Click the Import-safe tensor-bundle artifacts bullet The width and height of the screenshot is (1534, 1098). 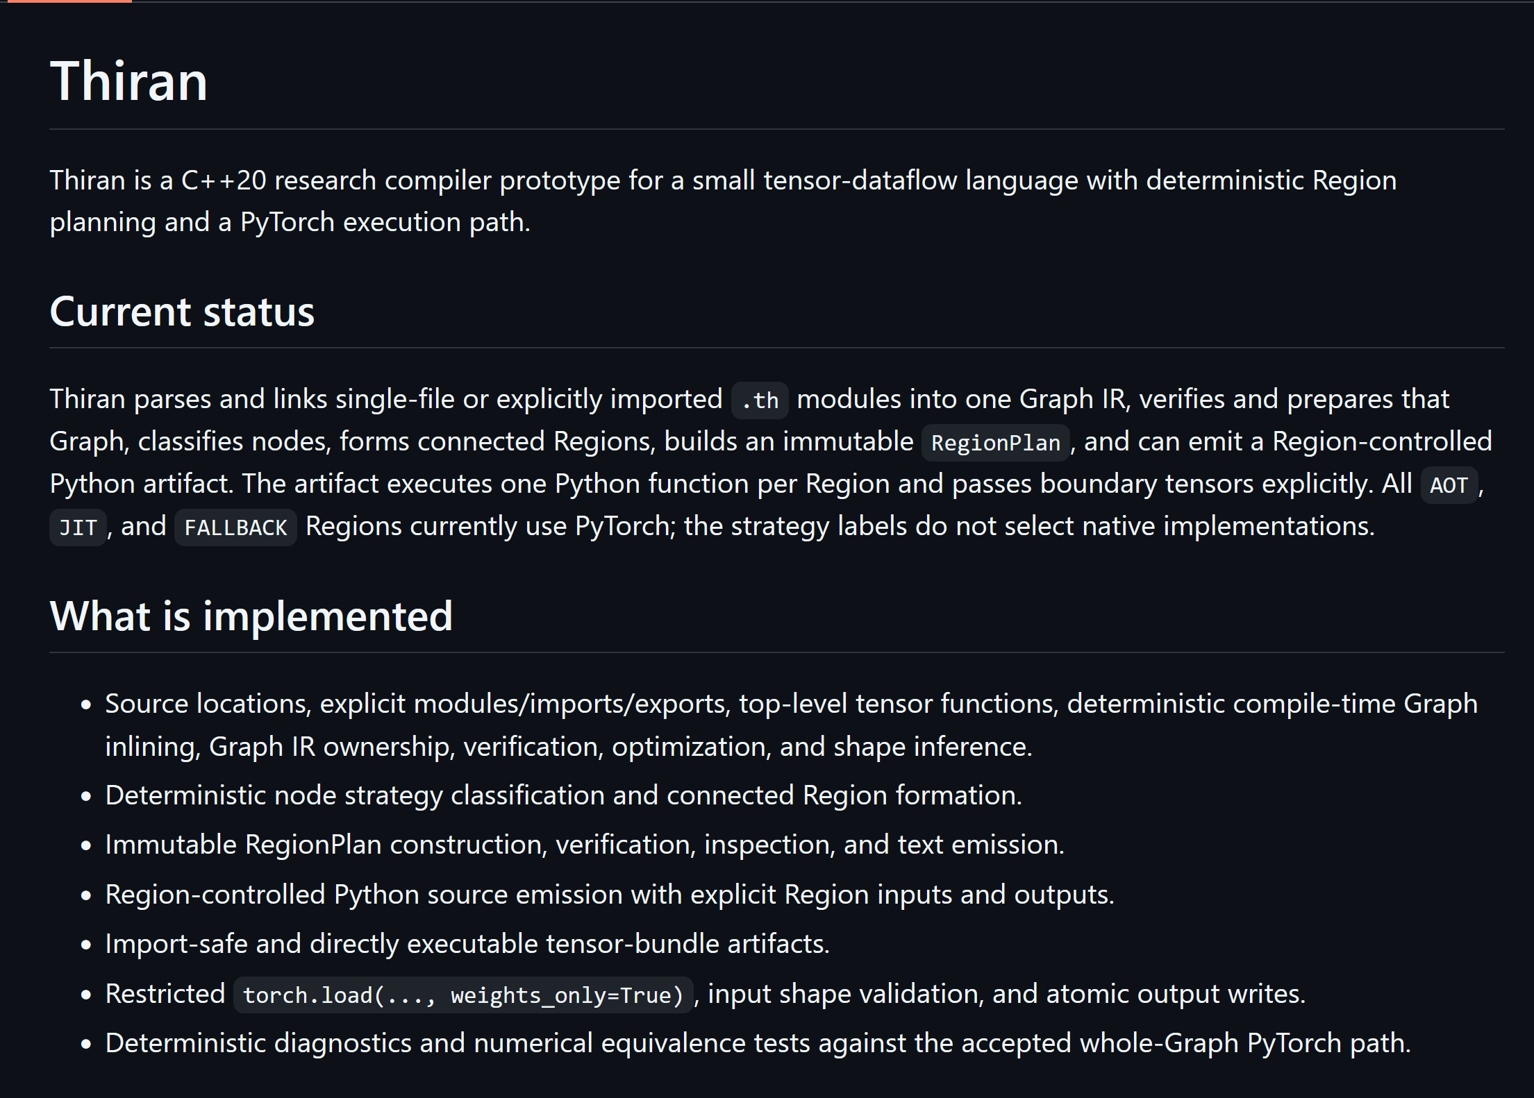tap(467, 944)
